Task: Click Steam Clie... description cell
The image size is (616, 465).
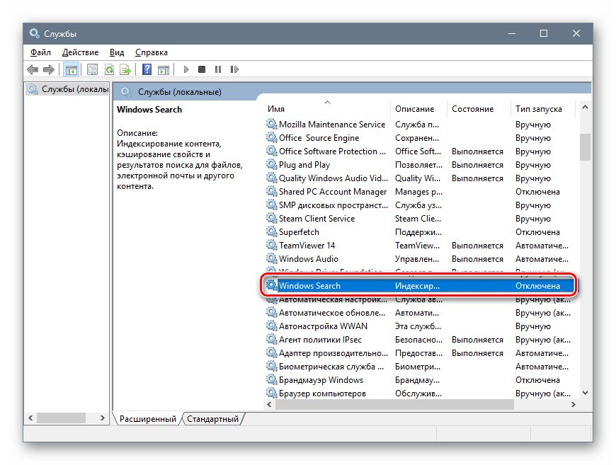Action: point(418,219)
